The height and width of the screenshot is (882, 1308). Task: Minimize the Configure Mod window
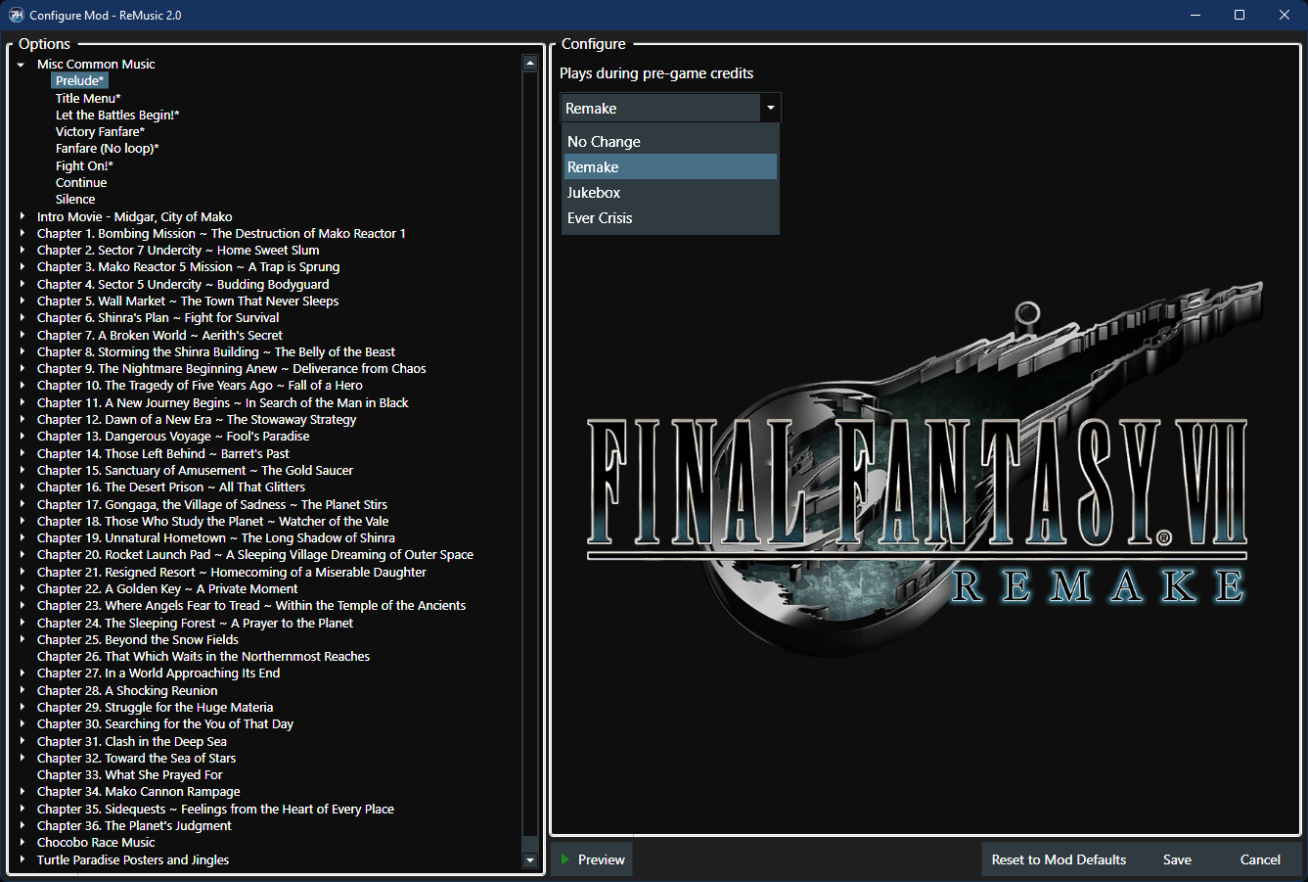click(x=1195, y=15)
